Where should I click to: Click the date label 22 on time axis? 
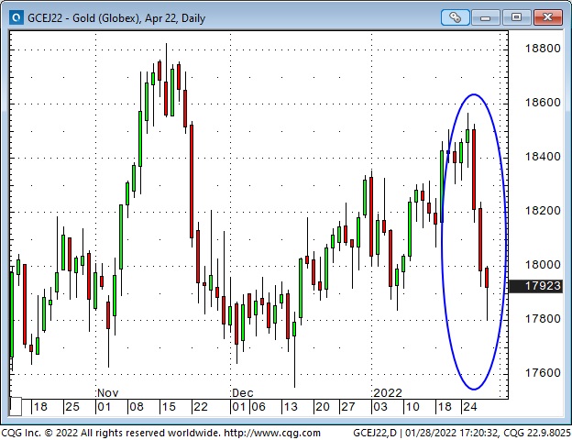point(200,407)
